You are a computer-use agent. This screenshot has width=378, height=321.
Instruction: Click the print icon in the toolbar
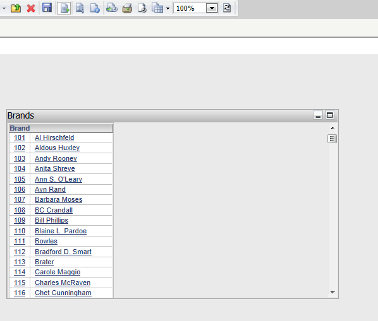click(x=127, y=8)
